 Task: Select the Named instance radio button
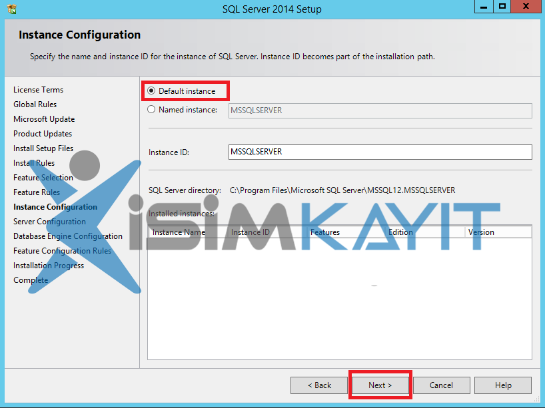(x=151, y=109)
